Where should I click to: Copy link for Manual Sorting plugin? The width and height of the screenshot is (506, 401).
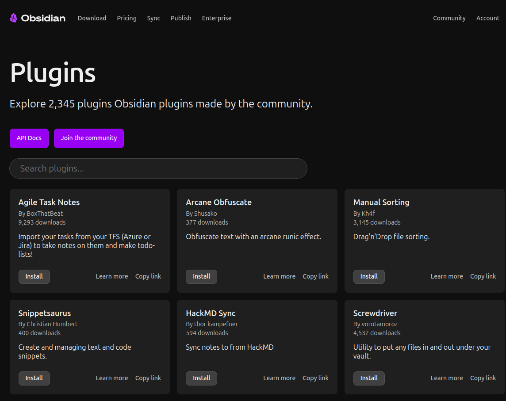pos(483,277)
